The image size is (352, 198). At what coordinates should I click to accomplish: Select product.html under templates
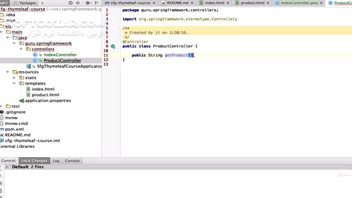point(45,95)
